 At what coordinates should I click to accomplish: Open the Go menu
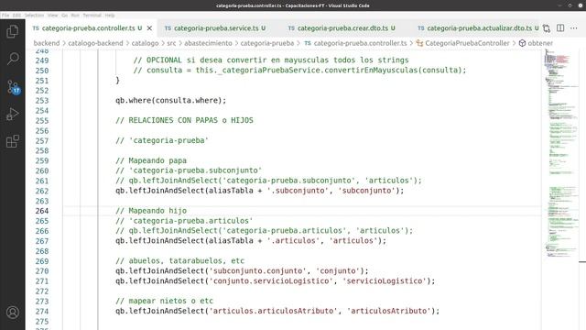pyautogui.click(x=65, y=16)
